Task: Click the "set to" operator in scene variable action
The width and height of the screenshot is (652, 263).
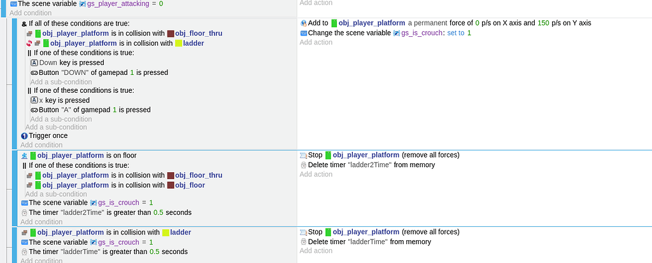Action: click(x=456, y=33)
